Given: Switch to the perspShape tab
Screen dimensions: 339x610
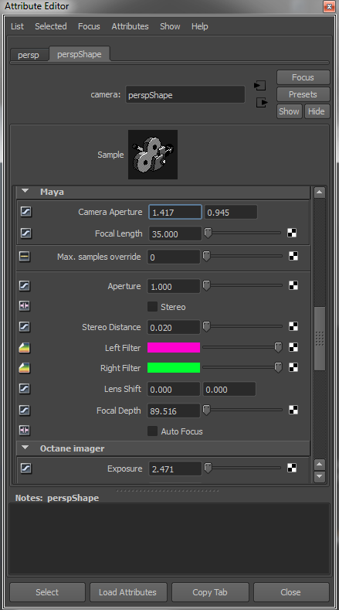Looking at the screenshot, I should pos(80,54).
